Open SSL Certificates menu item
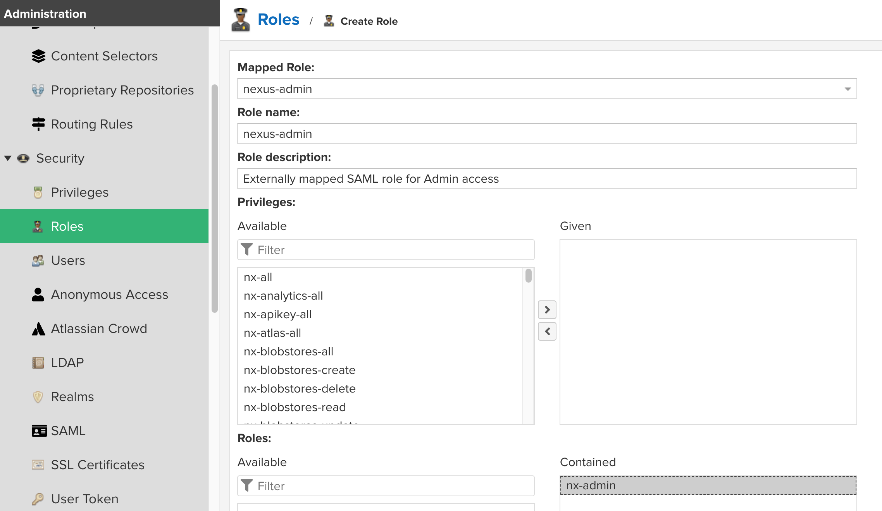Viewport: 882px width, 511px height. click(x=97, y=465)
